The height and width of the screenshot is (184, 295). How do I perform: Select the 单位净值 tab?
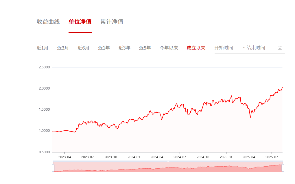coord(80,21)
